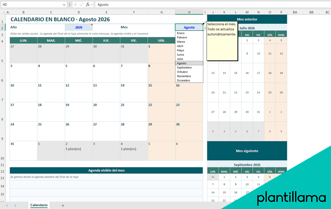Choose Noviembre from the month list
This screenshot has height=209, width=331.
tap(189, 76)
